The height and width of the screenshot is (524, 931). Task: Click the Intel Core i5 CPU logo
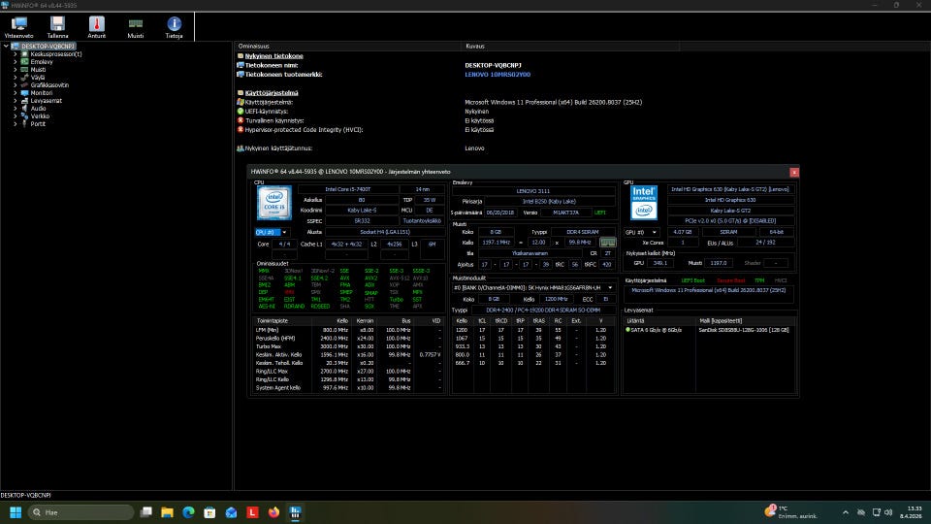(x=273, y=203)
